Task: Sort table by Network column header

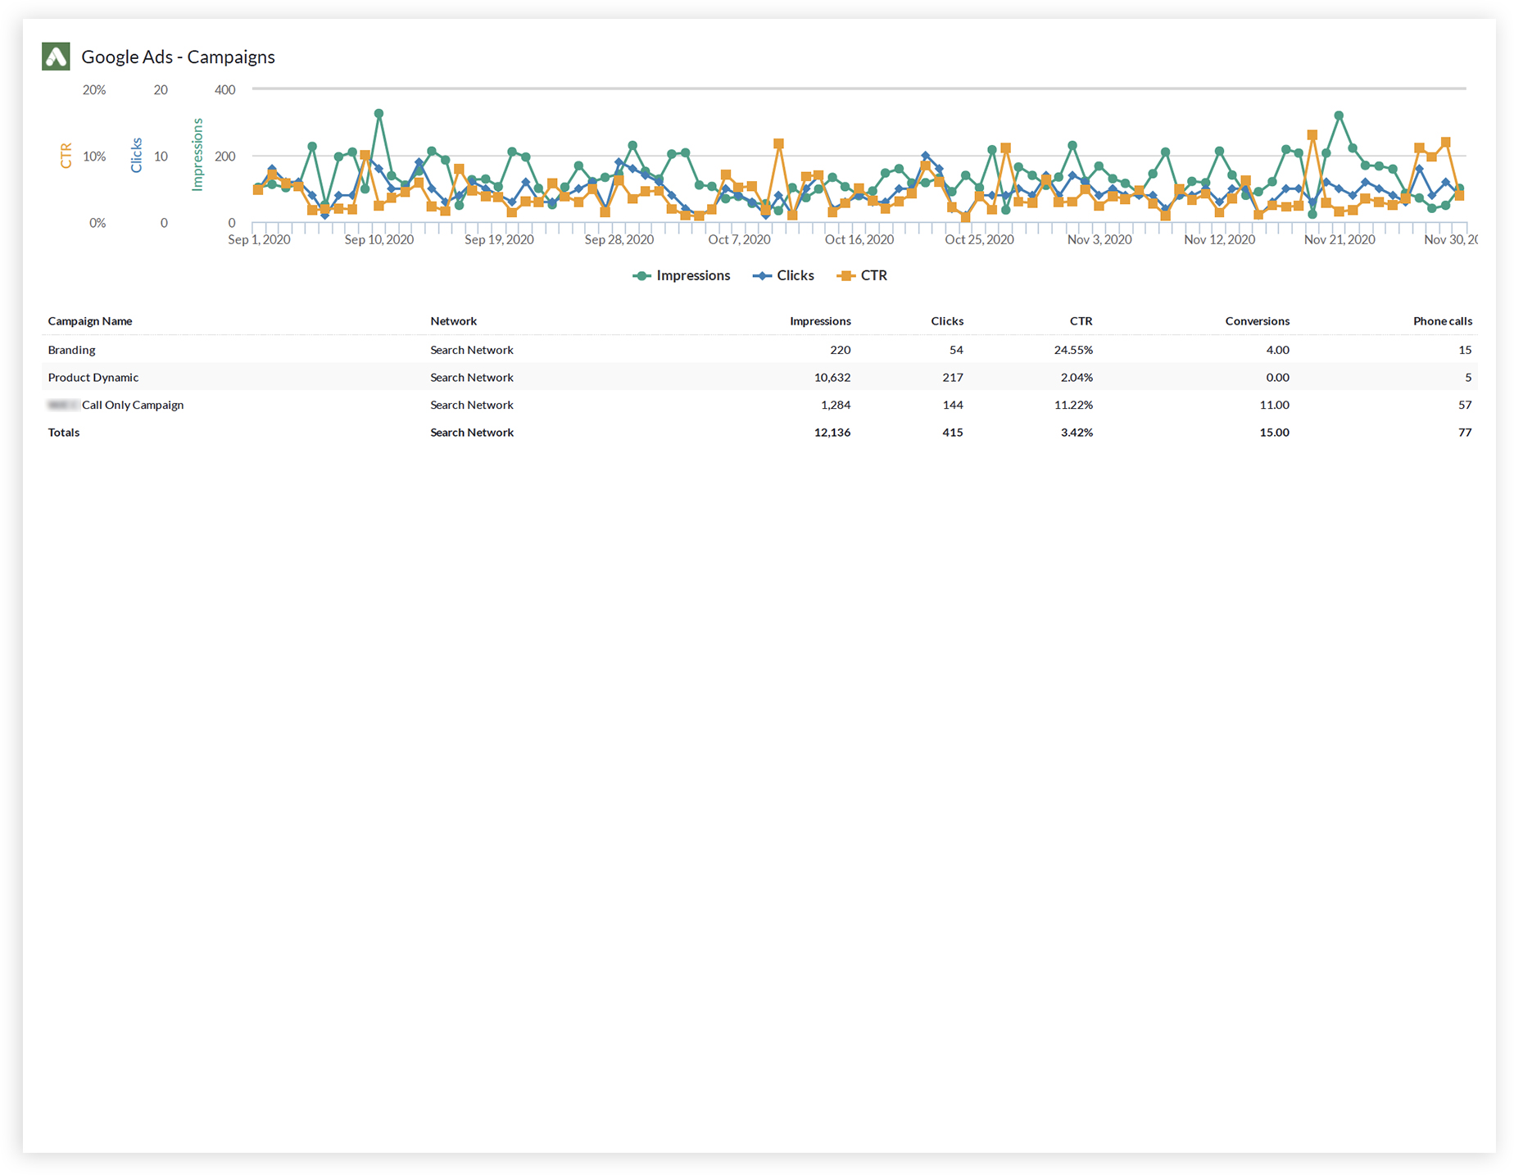Action: point(453,321)
